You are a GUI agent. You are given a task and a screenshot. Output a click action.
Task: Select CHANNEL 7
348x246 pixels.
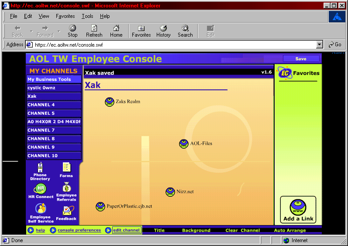pos(54,130)
